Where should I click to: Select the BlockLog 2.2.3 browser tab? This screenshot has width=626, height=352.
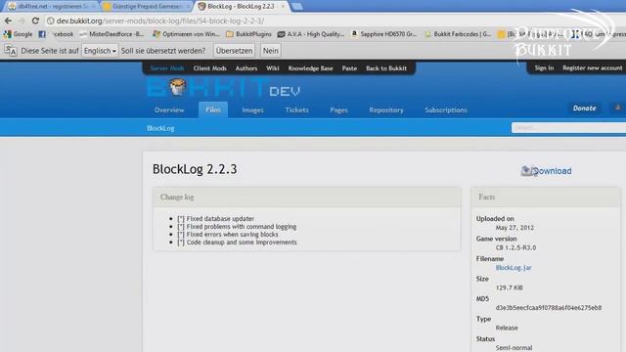(x=241, y=7)
